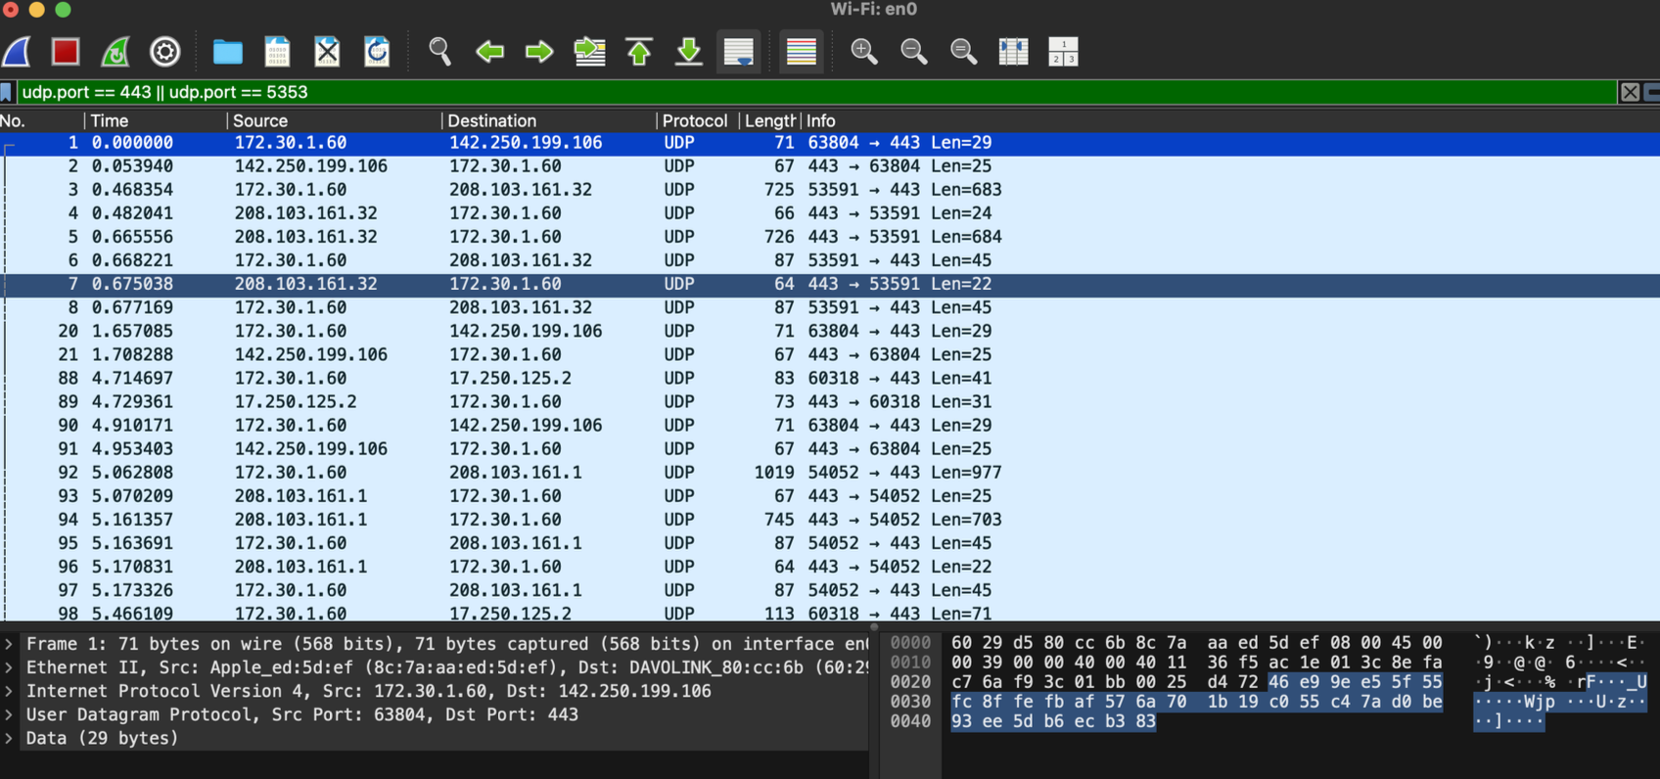Sort packets by No. column
Image resolution: width=1660 pixels, height=779 pixels.
[x=41, y=120]
